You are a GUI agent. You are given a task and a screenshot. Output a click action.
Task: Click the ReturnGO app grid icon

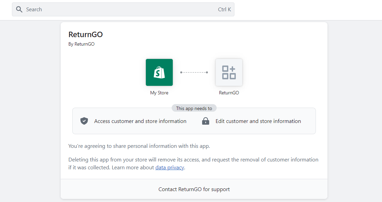coord(229,72)
